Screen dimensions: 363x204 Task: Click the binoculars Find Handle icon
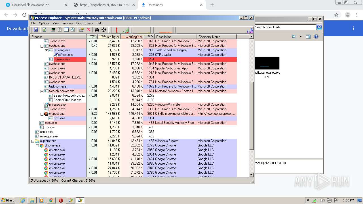[97, 29]
